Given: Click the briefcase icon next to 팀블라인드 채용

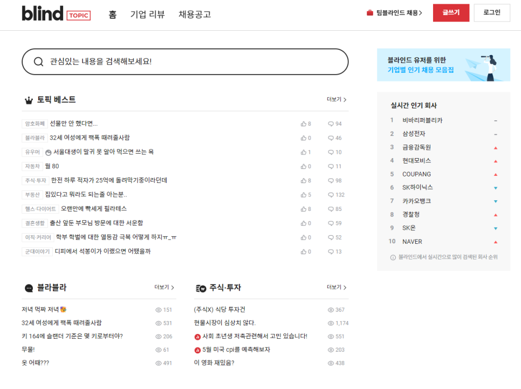Looking at the screenshot, I should [370, 13].
